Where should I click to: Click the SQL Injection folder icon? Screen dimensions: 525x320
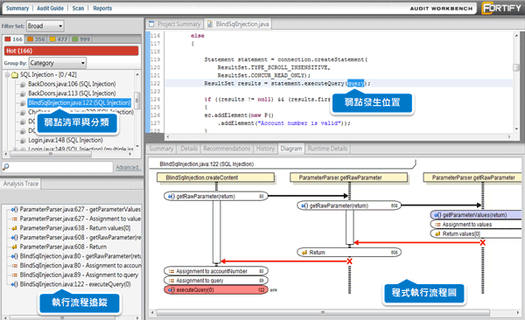[x=15, y=75]
